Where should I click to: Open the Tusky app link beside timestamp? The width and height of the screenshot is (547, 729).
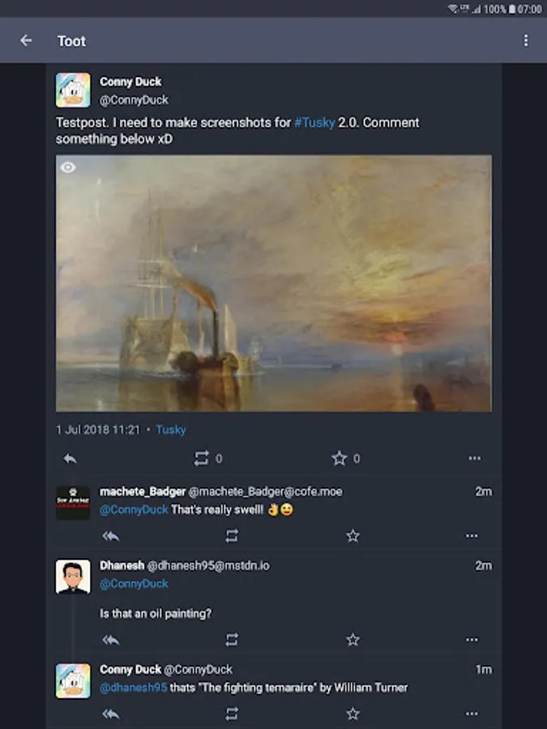coord(171,429)
